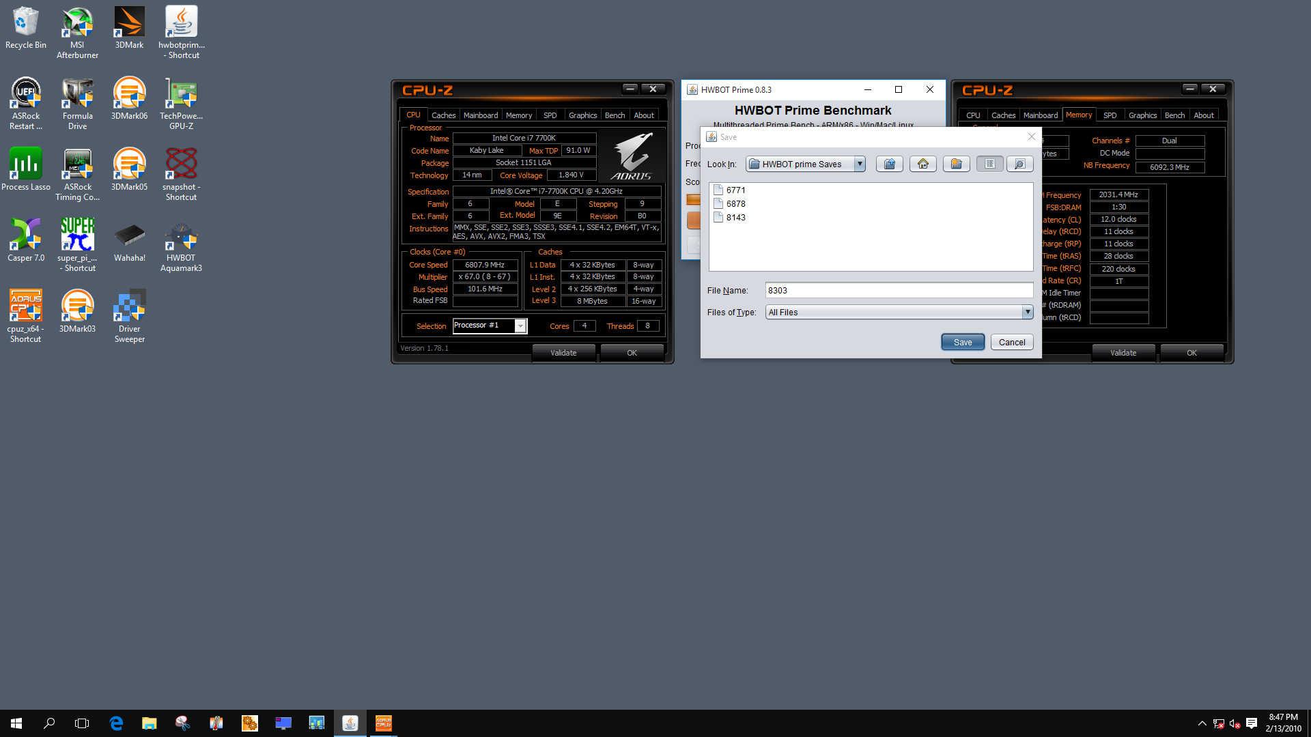Viewport: 1311px width, 737px height.
Task: Open SPD tab in right CPU-Z window
Action: click(x=1110, y=115)
